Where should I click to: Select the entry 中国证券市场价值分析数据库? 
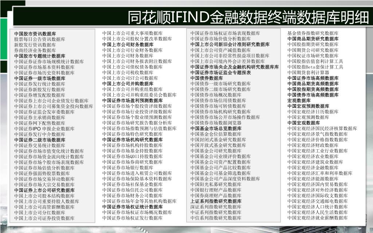(220, 39)
